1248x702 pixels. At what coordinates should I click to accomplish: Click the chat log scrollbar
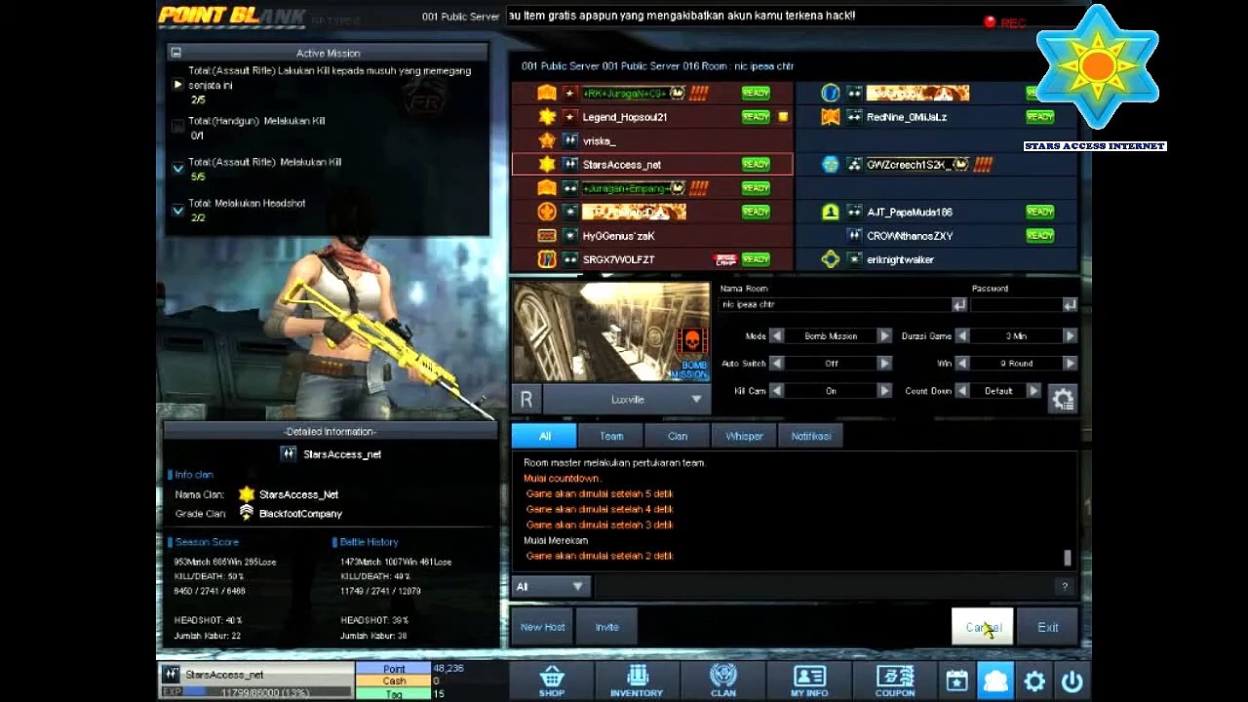pyautogui.click(x=1068, y=558)
